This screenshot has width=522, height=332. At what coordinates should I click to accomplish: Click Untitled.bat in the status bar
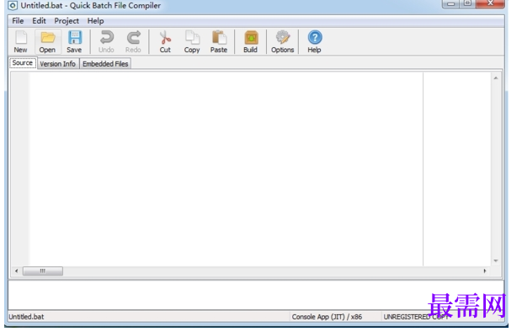(x=26, y=317)
